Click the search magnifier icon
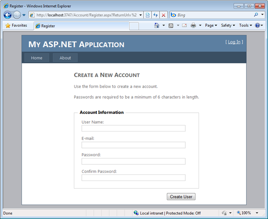The image size is (268, 219). tap(256, 15)
